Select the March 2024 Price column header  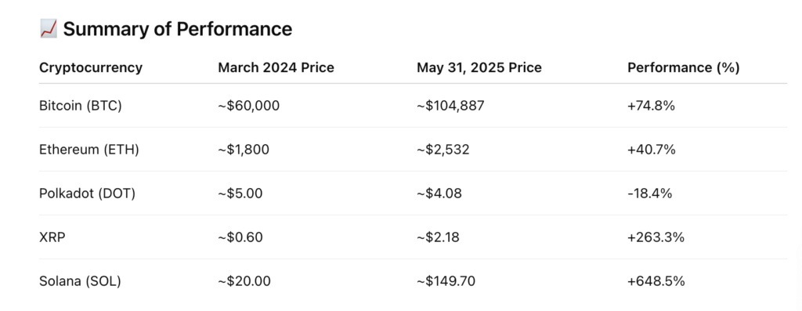276,67
